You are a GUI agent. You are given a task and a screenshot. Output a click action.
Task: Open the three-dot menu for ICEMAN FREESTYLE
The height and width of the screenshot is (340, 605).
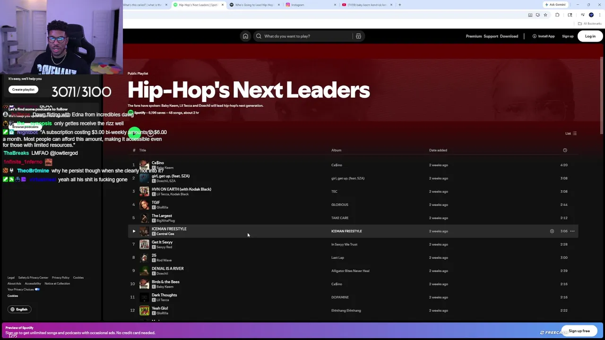point(572,231)
